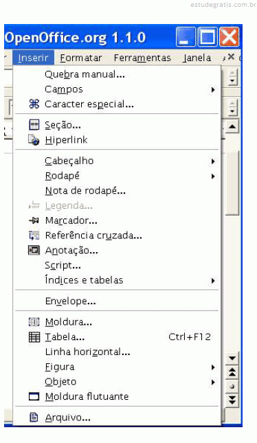257x443 pixels.
Task: Choose Envelope... from the Inserir menu
Action: tap(117, 302)
